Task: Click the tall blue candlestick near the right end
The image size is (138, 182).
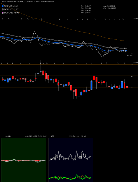Action: pos(122,85)
